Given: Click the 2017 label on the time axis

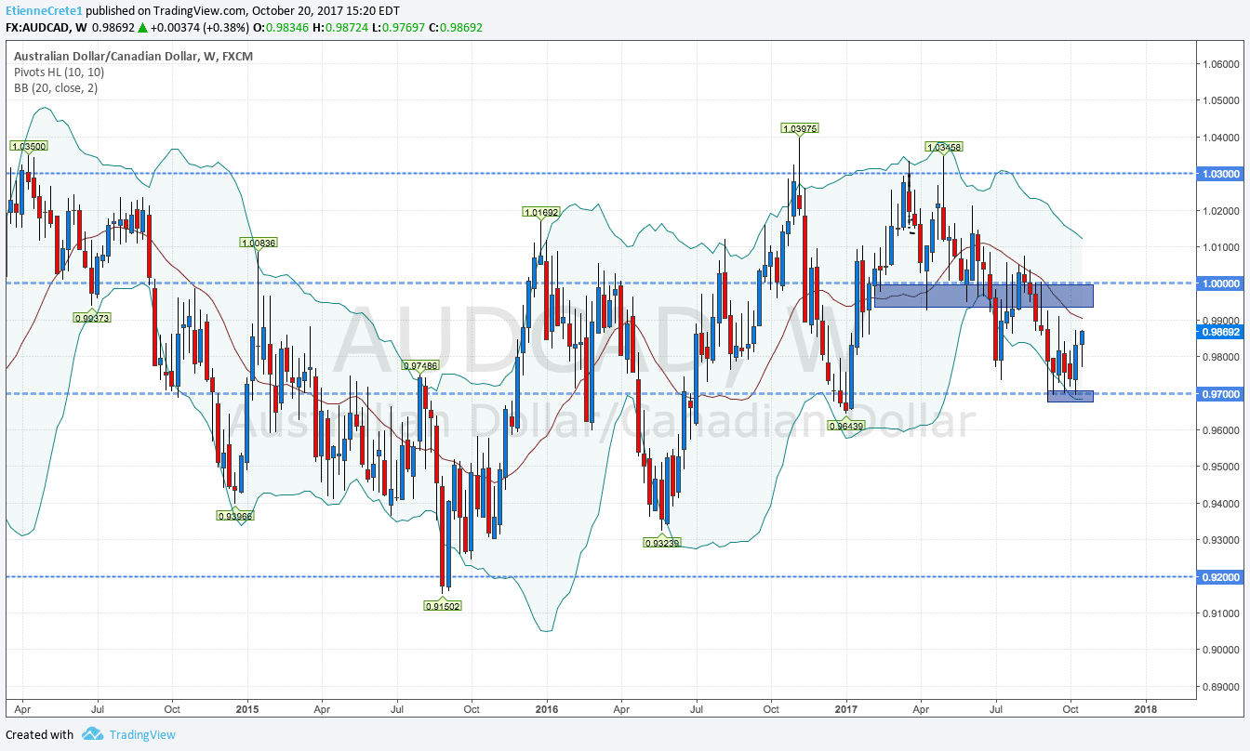Looking at the screenshot, I should 847,708.
